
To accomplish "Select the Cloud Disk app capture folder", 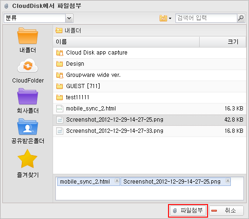I will click(149, 53).
